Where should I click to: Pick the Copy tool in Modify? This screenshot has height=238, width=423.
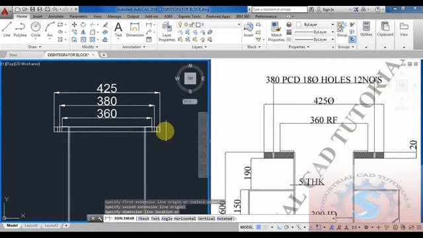74,32
